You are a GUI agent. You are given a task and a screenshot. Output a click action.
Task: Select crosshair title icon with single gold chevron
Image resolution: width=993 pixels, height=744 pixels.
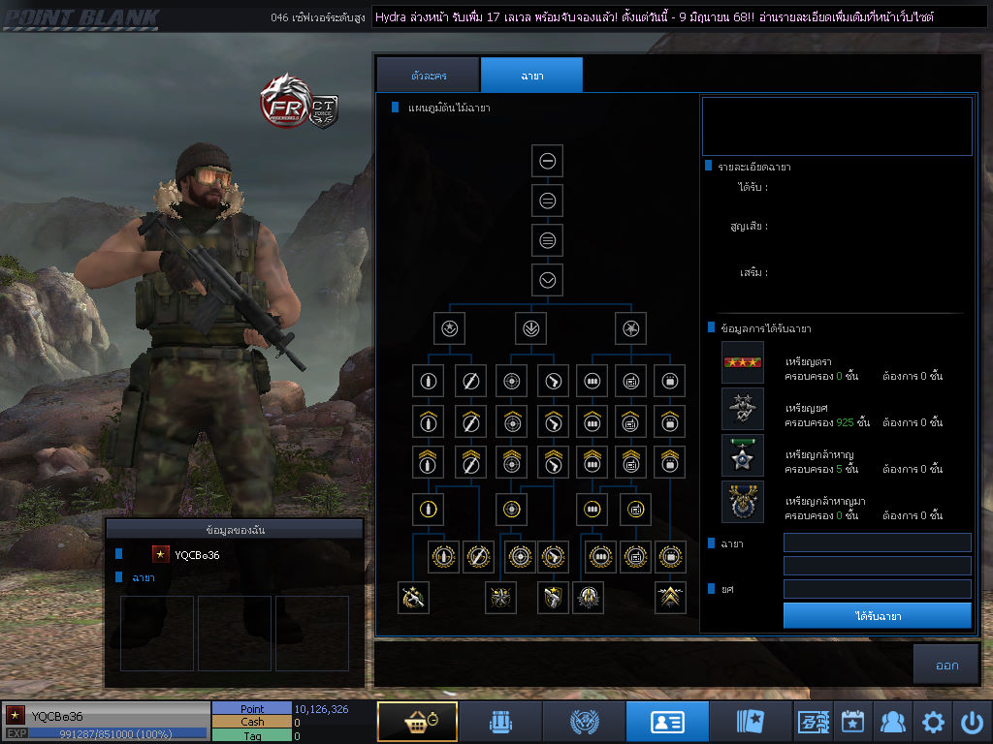click(x=512, y=421)
